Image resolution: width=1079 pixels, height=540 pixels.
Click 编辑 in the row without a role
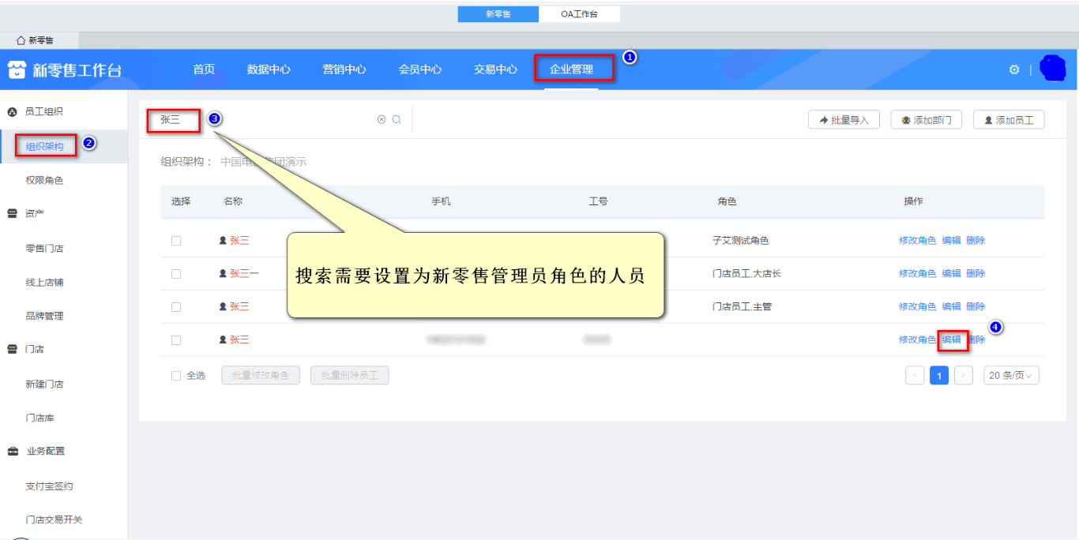(x=951, y=340)
